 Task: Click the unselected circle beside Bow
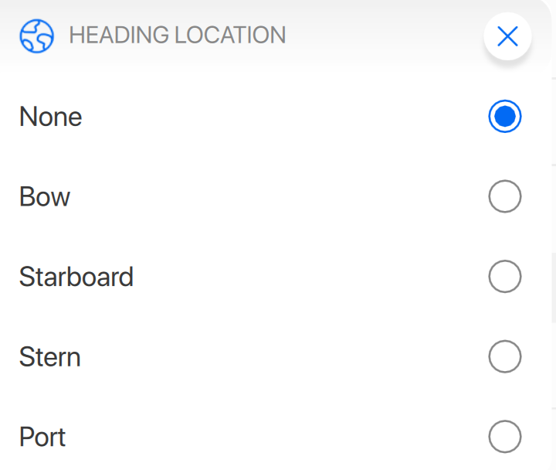505,196
